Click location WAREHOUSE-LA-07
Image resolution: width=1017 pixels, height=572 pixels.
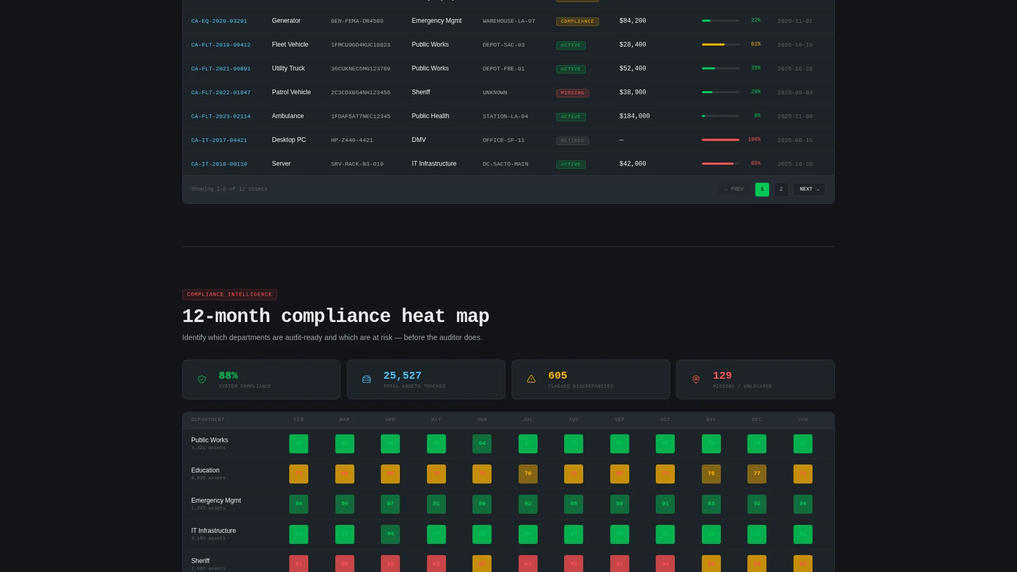[x=509, y=21]
